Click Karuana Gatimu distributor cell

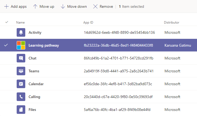click(x=178, y=45)
